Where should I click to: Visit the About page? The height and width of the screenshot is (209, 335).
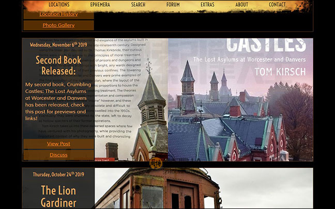(241, 5)
